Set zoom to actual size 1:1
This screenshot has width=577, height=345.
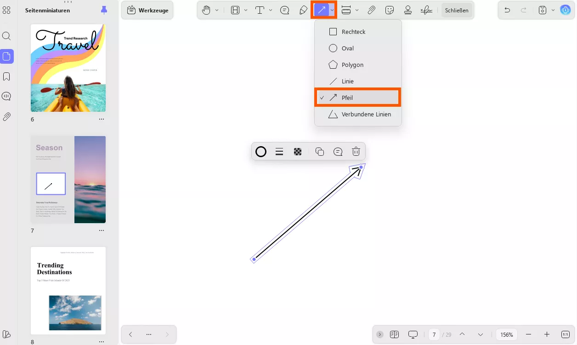tap(566, 334)
